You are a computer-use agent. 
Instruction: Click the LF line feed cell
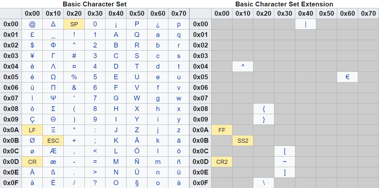(x=32, y=130)
